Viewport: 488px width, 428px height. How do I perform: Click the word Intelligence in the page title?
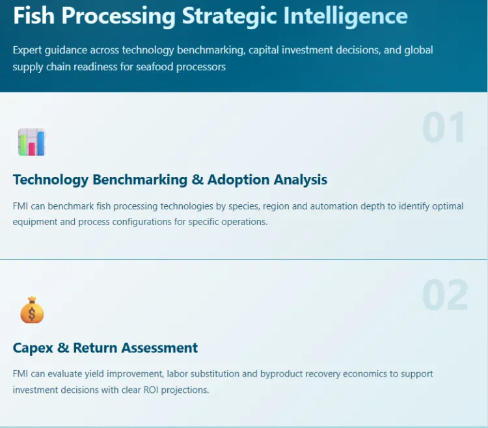tap(346, 16)
